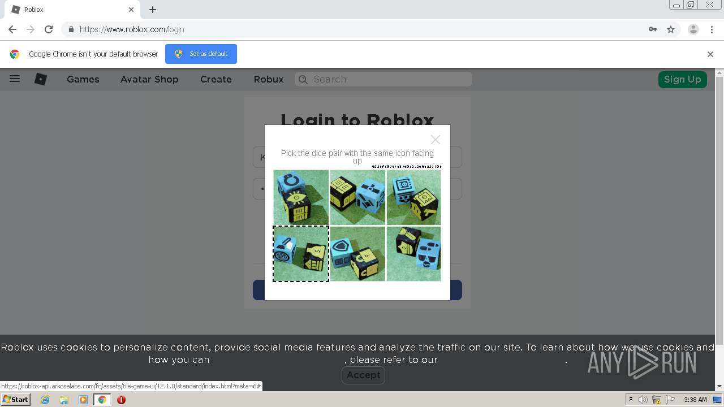Click the Chrome taskbar icon
Screen dimensions: 724x407
coord(102,400)
